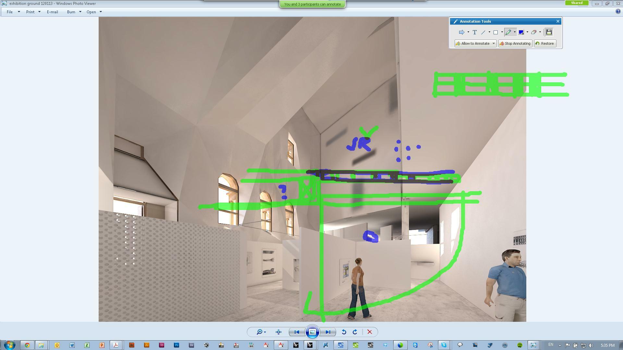The image size is (623, 350).
Task: Rotate the photo counterclockwise
Action: [344, 332]
